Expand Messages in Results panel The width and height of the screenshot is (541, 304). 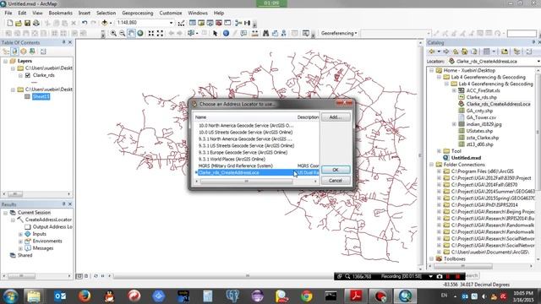pyautogui.click(x=20, y=248)
